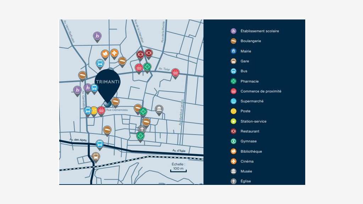This screenshot has width=363, height=204.
Task: Click the Gare legend icon
Action: pos(234,61)
